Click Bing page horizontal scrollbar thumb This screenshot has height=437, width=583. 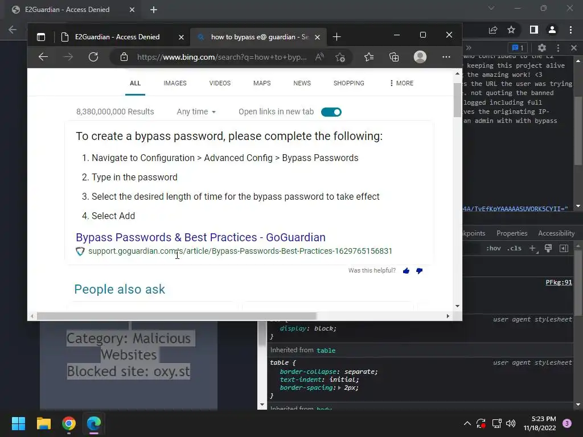(x=176, y=316)
